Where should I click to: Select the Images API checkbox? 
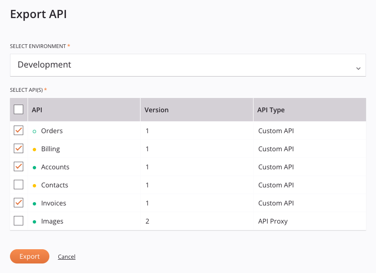click(x=19, y=221)
